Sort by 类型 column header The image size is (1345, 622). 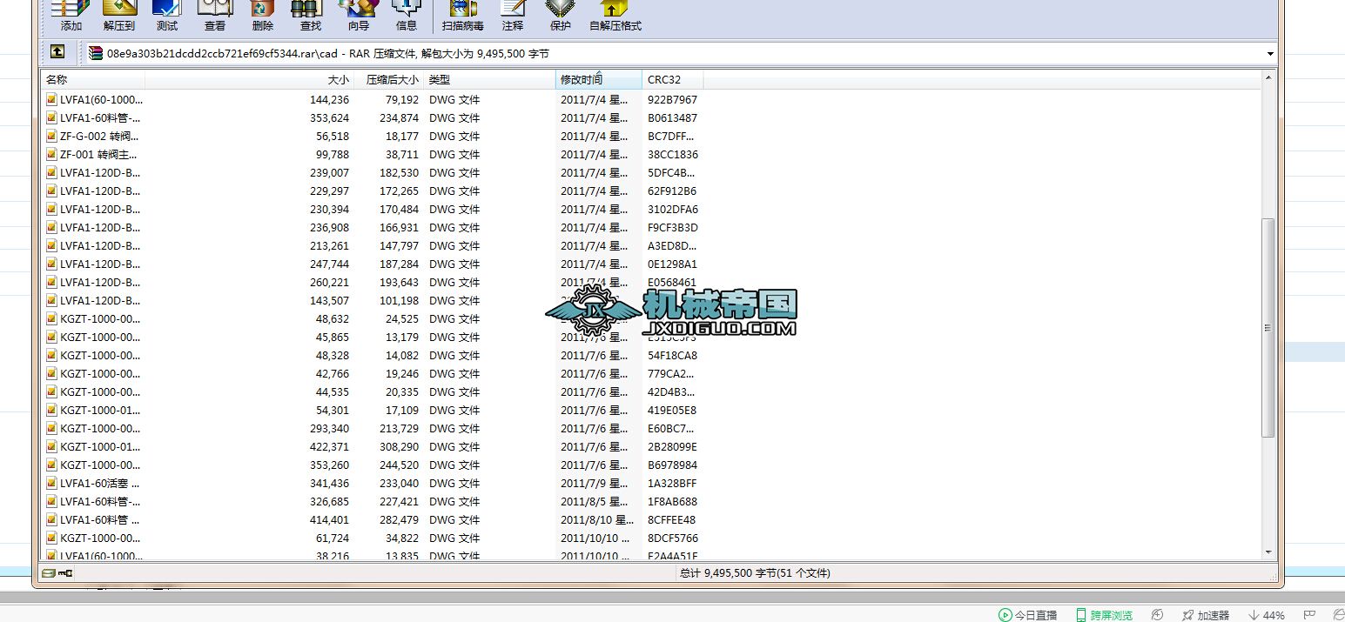[x=490, y=79]
